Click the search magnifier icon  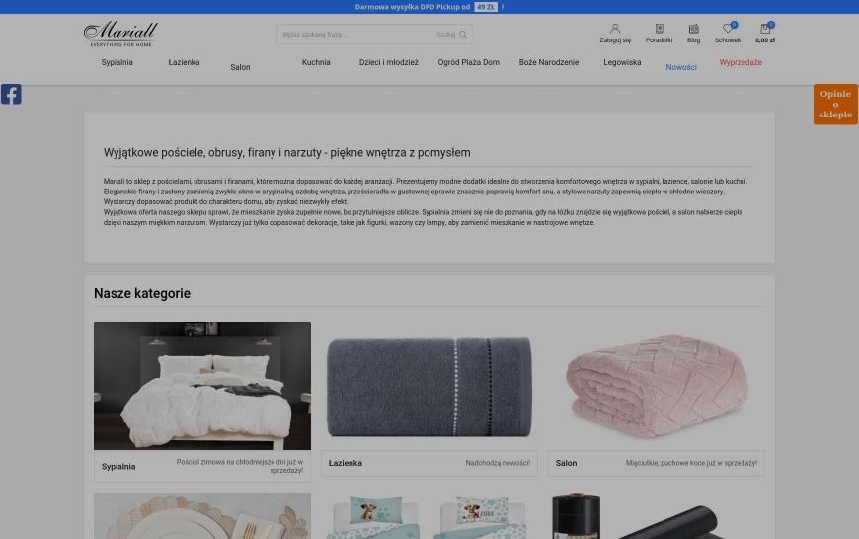[x=463, y=35]
